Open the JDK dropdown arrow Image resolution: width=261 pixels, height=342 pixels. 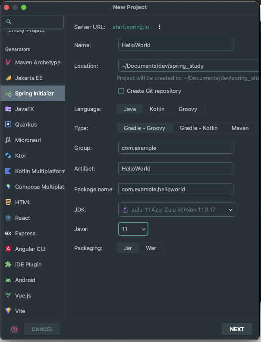pyautogui.click(x=230, y=210)
